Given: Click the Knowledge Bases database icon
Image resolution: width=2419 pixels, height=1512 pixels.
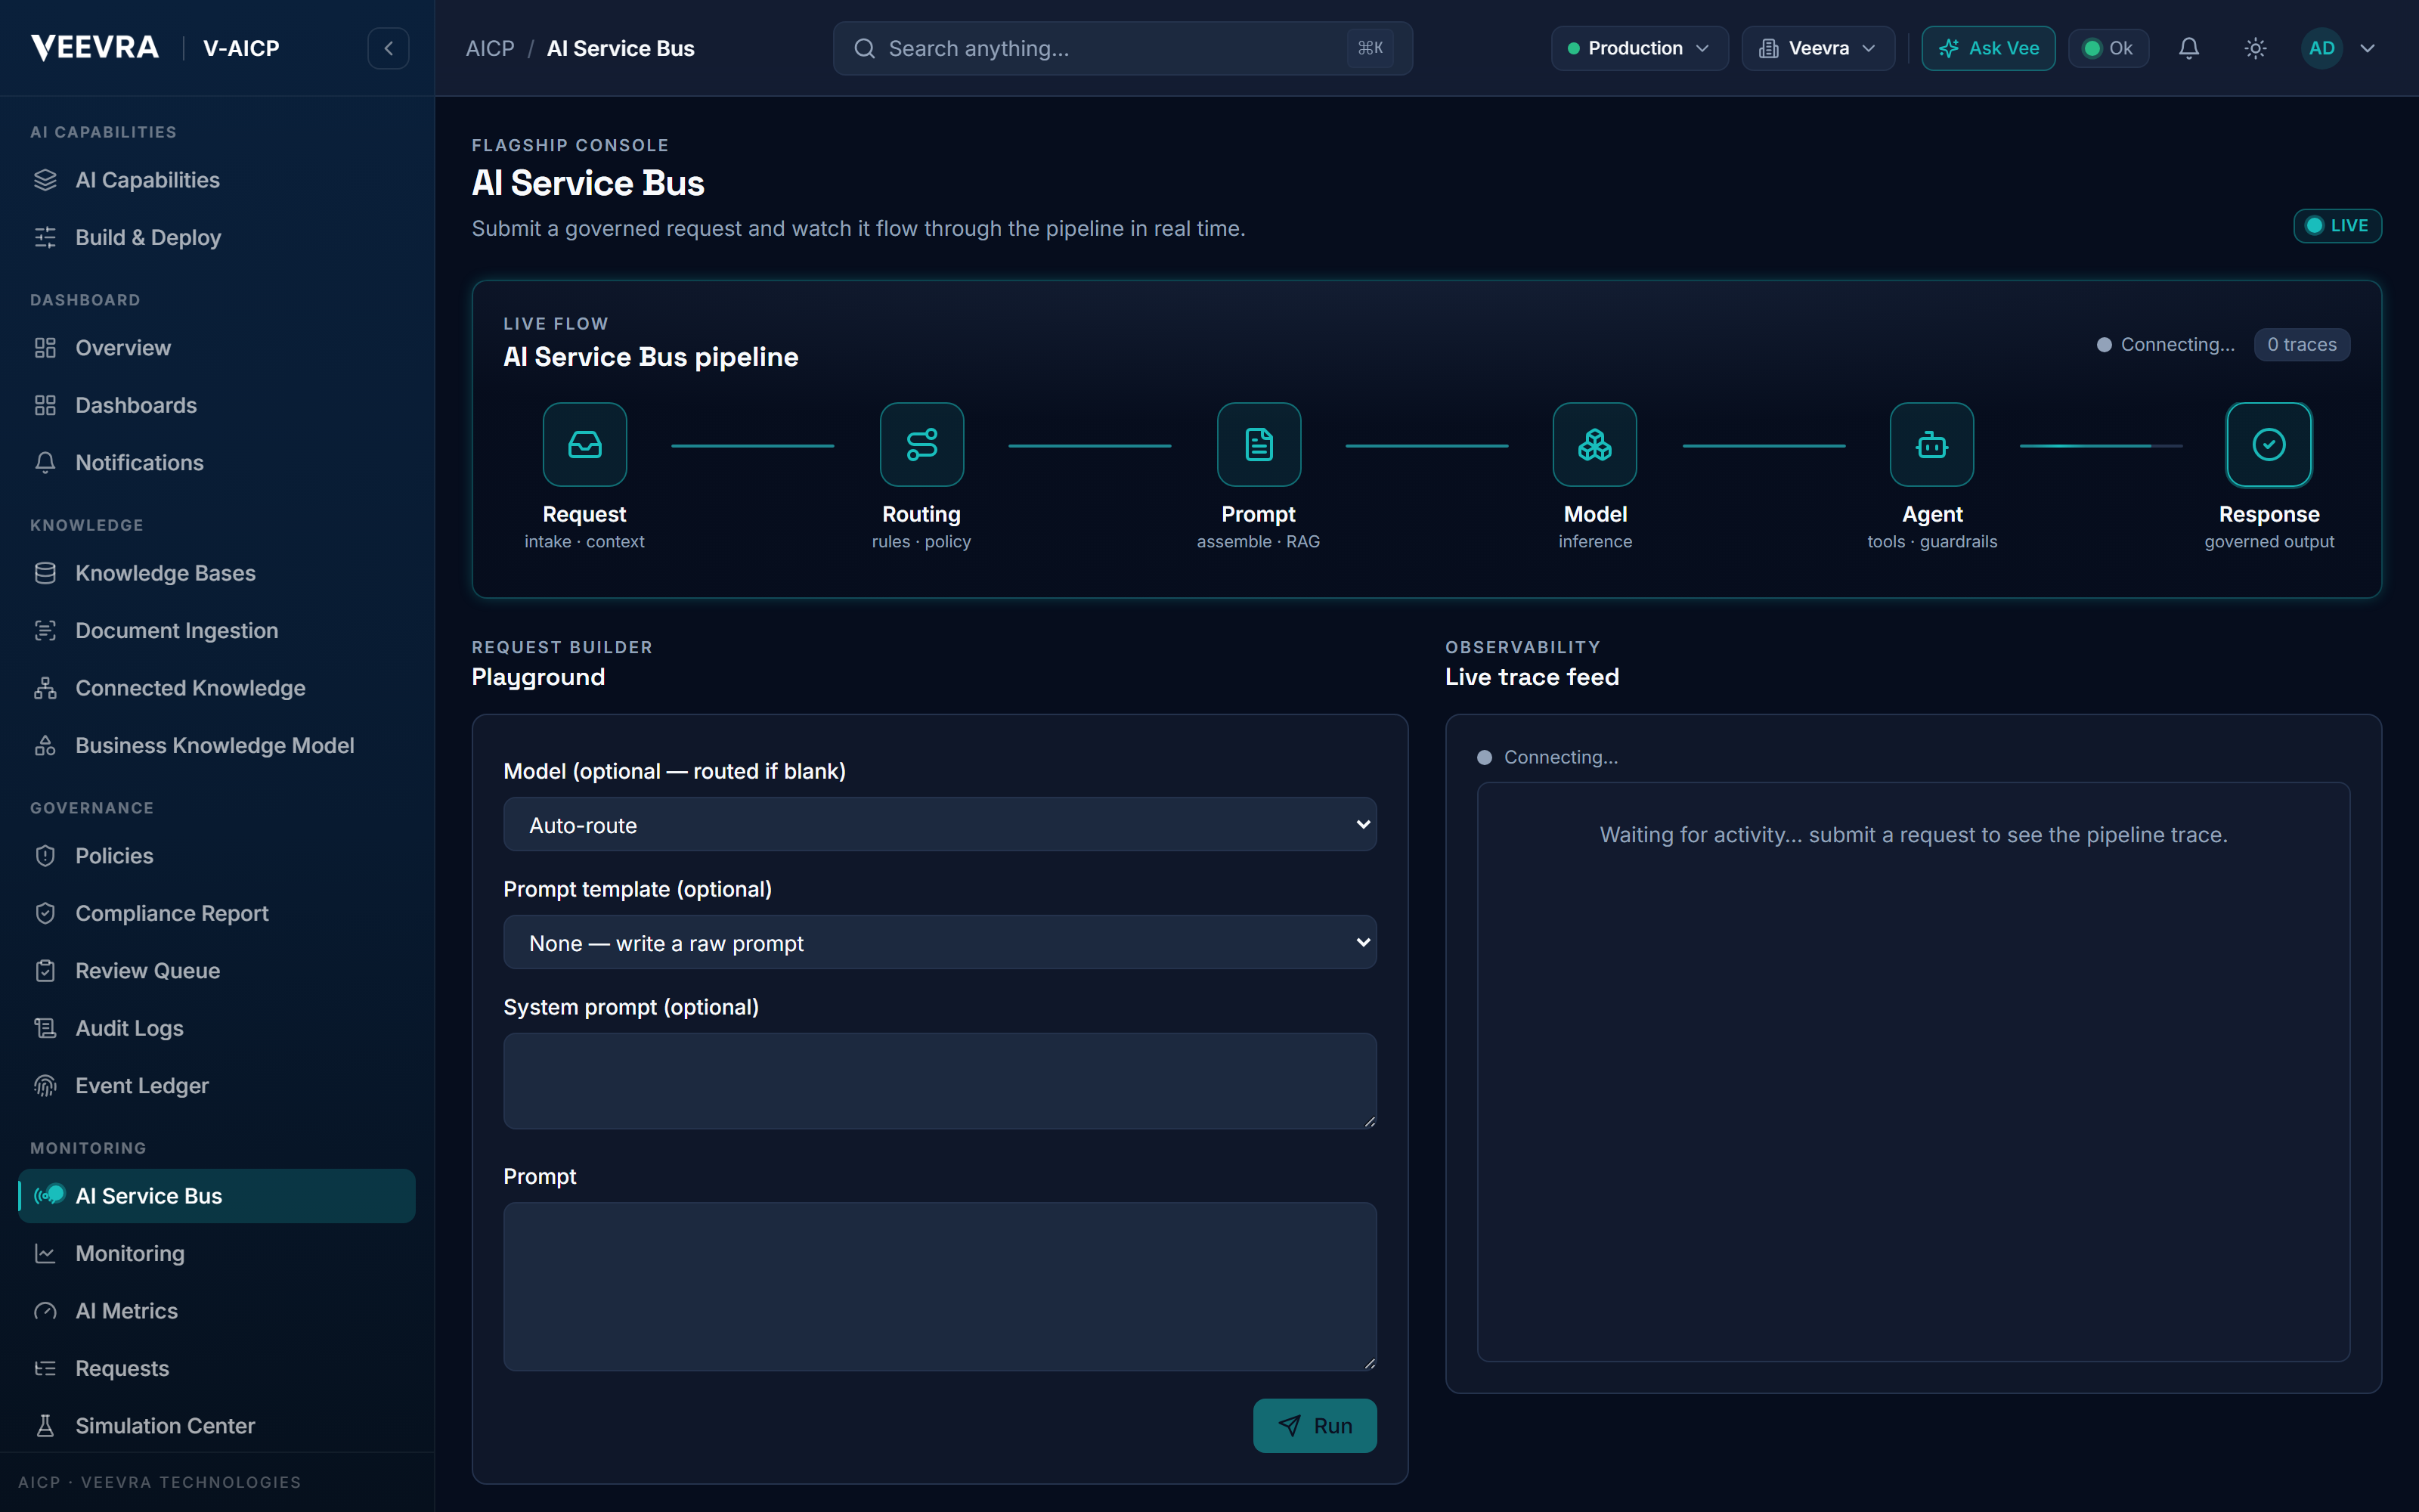Looking at the screenshot, I should click(x=45, y=573).
